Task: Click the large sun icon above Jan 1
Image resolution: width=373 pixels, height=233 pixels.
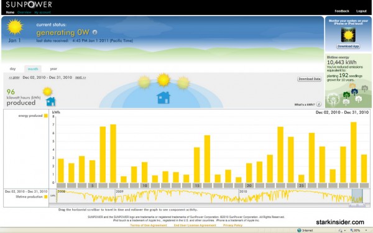Action: coord(15,27)
